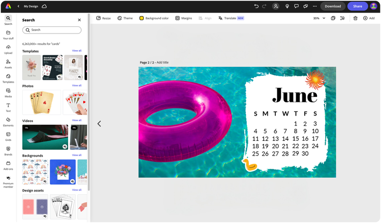View all Templates results
Screen dimensions: 381x223
pos(77,51)
